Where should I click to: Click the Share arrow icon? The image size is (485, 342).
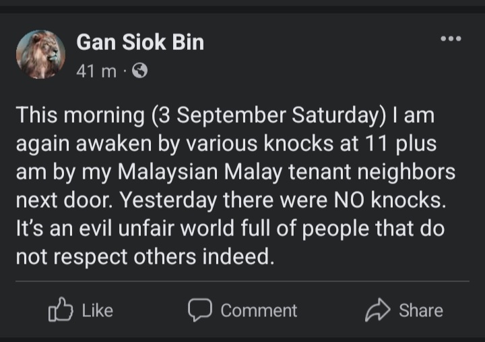(378, 310)
